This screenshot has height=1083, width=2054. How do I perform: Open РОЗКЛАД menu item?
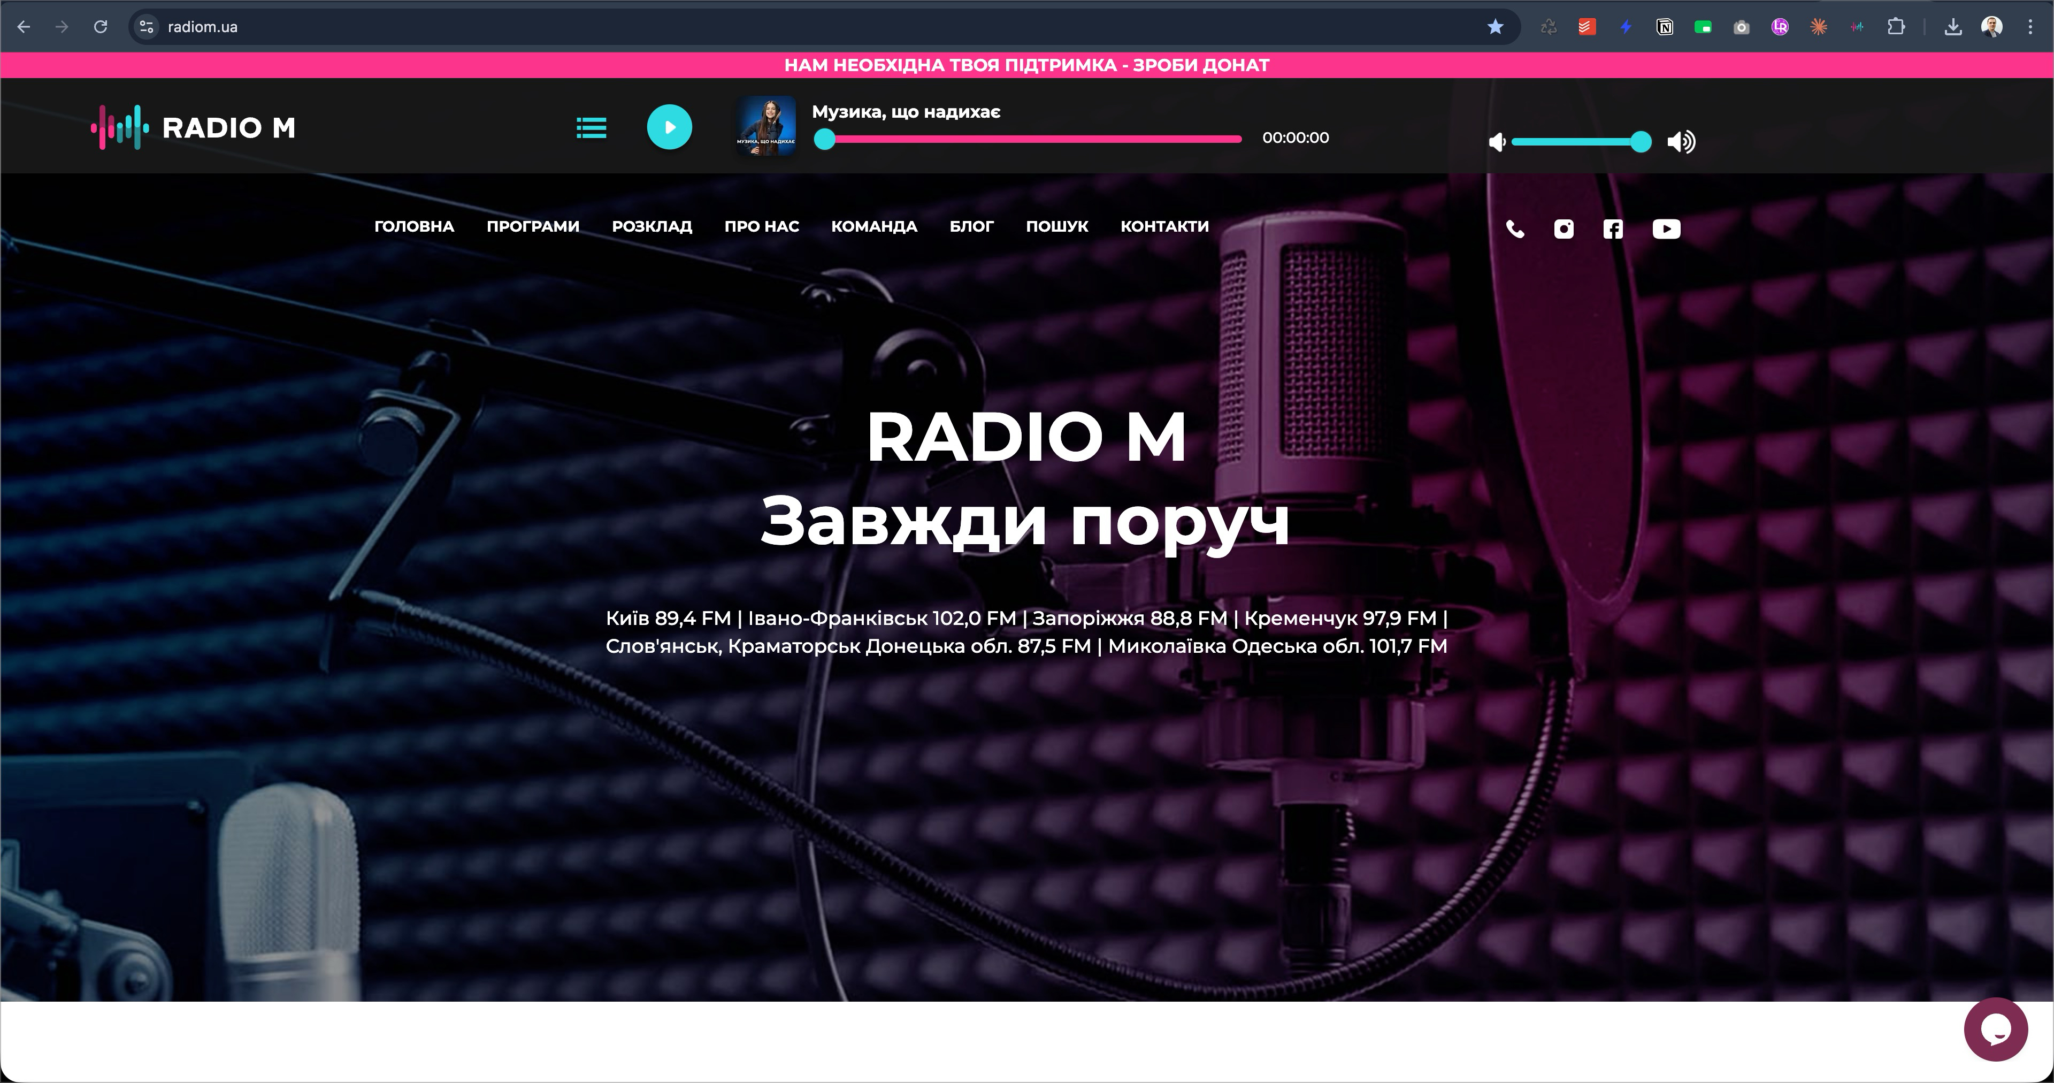click(x=652, y=226)
